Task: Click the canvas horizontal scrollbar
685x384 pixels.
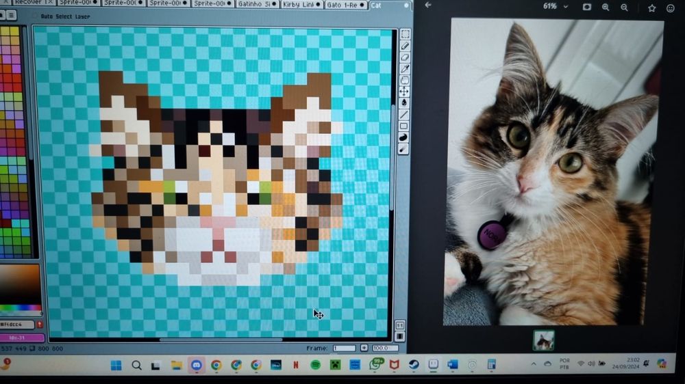Action: (x=221, y=339)
